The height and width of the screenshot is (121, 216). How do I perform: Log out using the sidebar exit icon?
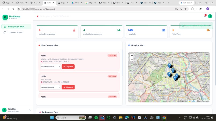[x=30, y=110]
